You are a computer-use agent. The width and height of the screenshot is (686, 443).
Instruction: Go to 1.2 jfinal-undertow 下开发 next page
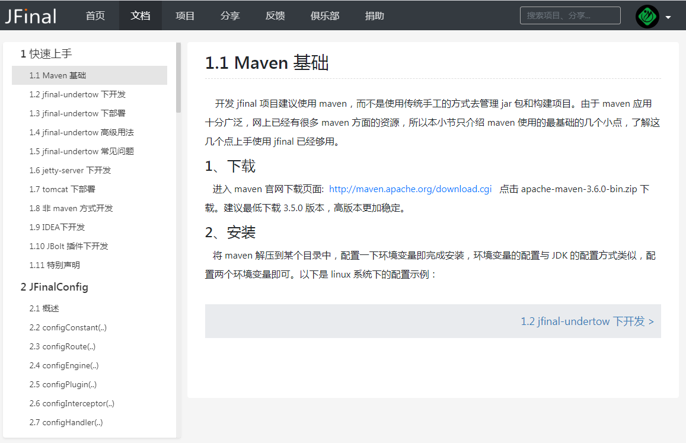tap(588, 321)
